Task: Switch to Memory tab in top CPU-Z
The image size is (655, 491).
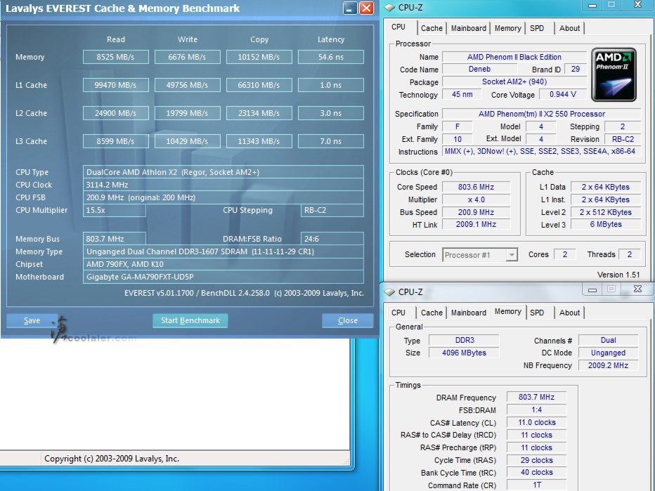Action: tap(507, 28)
